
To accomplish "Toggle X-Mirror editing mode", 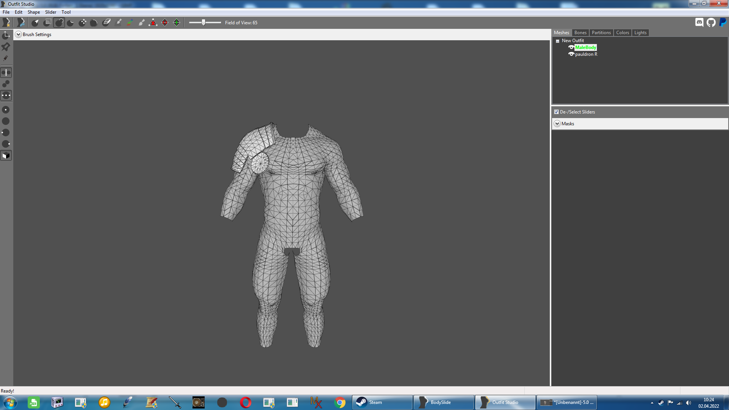I will [6, 73].
